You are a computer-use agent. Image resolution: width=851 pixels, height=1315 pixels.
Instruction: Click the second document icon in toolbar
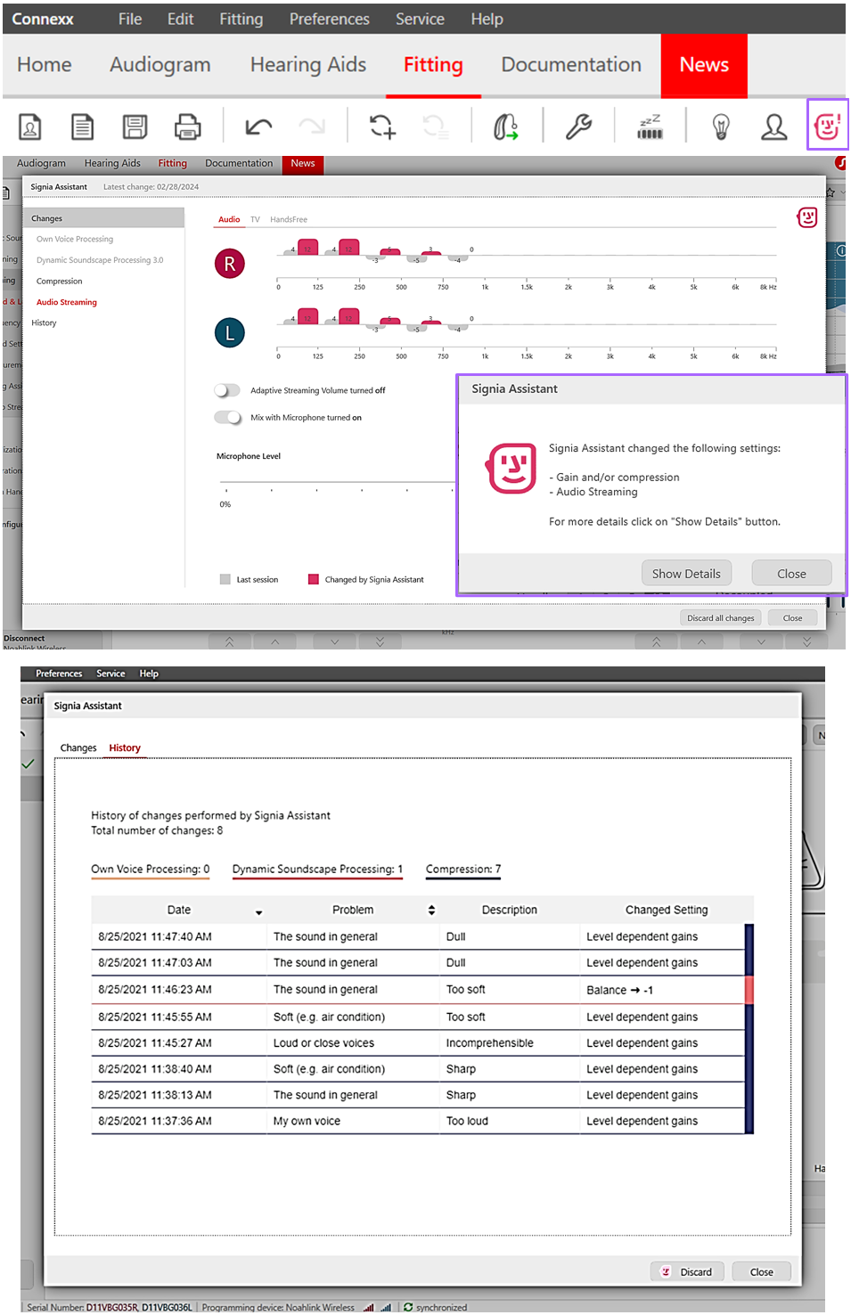[82, 127]
